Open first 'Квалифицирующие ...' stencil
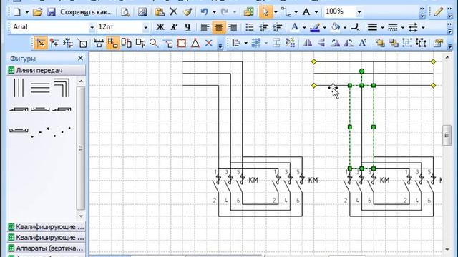Image resolution: width=458 pixels, height=257 pixels. [x=46, y=227]
